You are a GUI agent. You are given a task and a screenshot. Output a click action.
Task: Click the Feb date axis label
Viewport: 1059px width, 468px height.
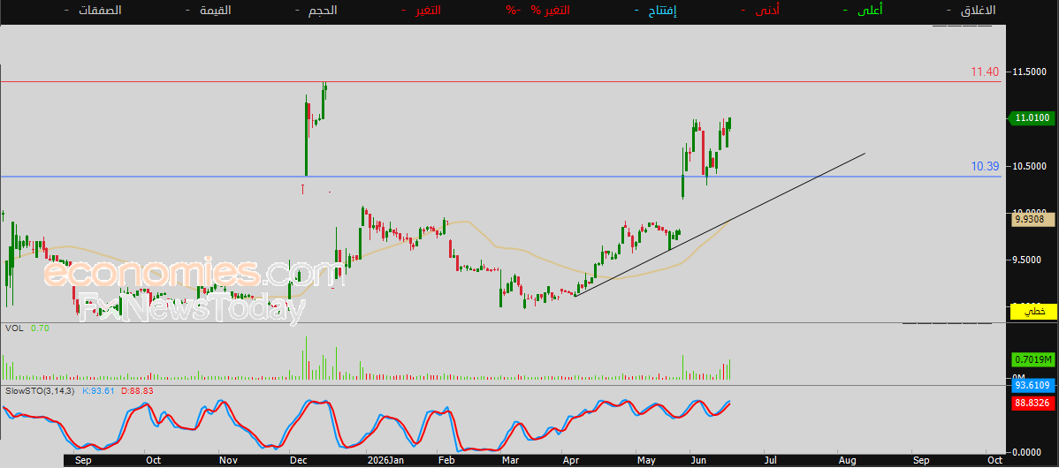tap(446, 461)
